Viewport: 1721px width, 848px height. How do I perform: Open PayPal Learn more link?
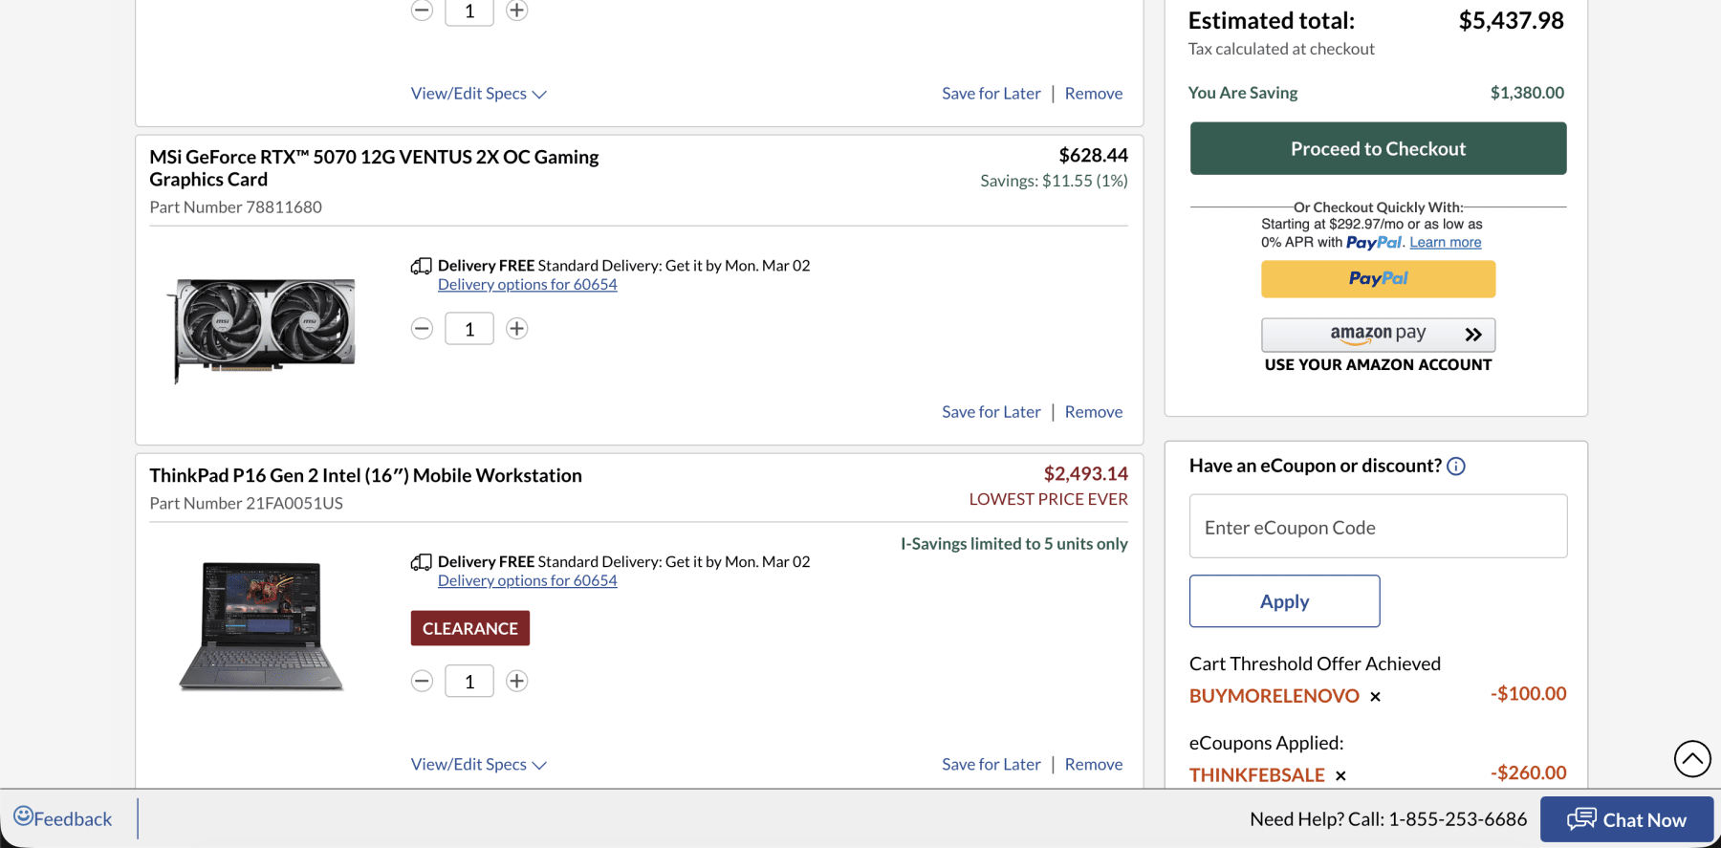pos(1445,243)
